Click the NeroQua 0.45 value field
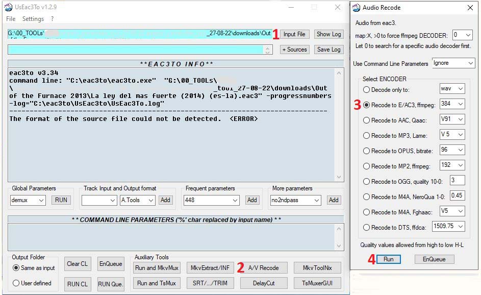The height and width of the screenshot is (295, 481). click(458, 195)
